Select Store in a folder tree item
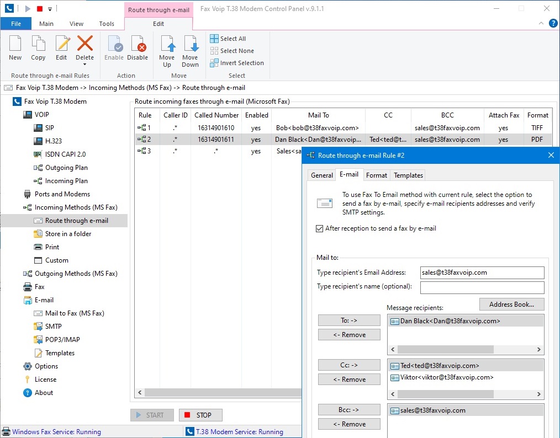The height and width of the screenshot is (438, 560). (x=63, y=234)
